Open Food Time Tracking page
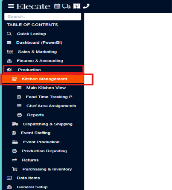 [51, 97]
